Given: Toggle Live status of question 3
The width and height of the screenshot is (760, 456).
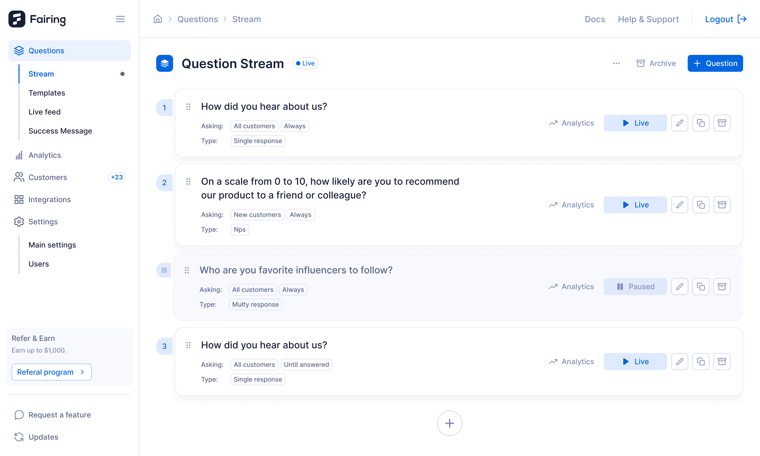Looking at the screenshot, I should [x=635, y=361].
